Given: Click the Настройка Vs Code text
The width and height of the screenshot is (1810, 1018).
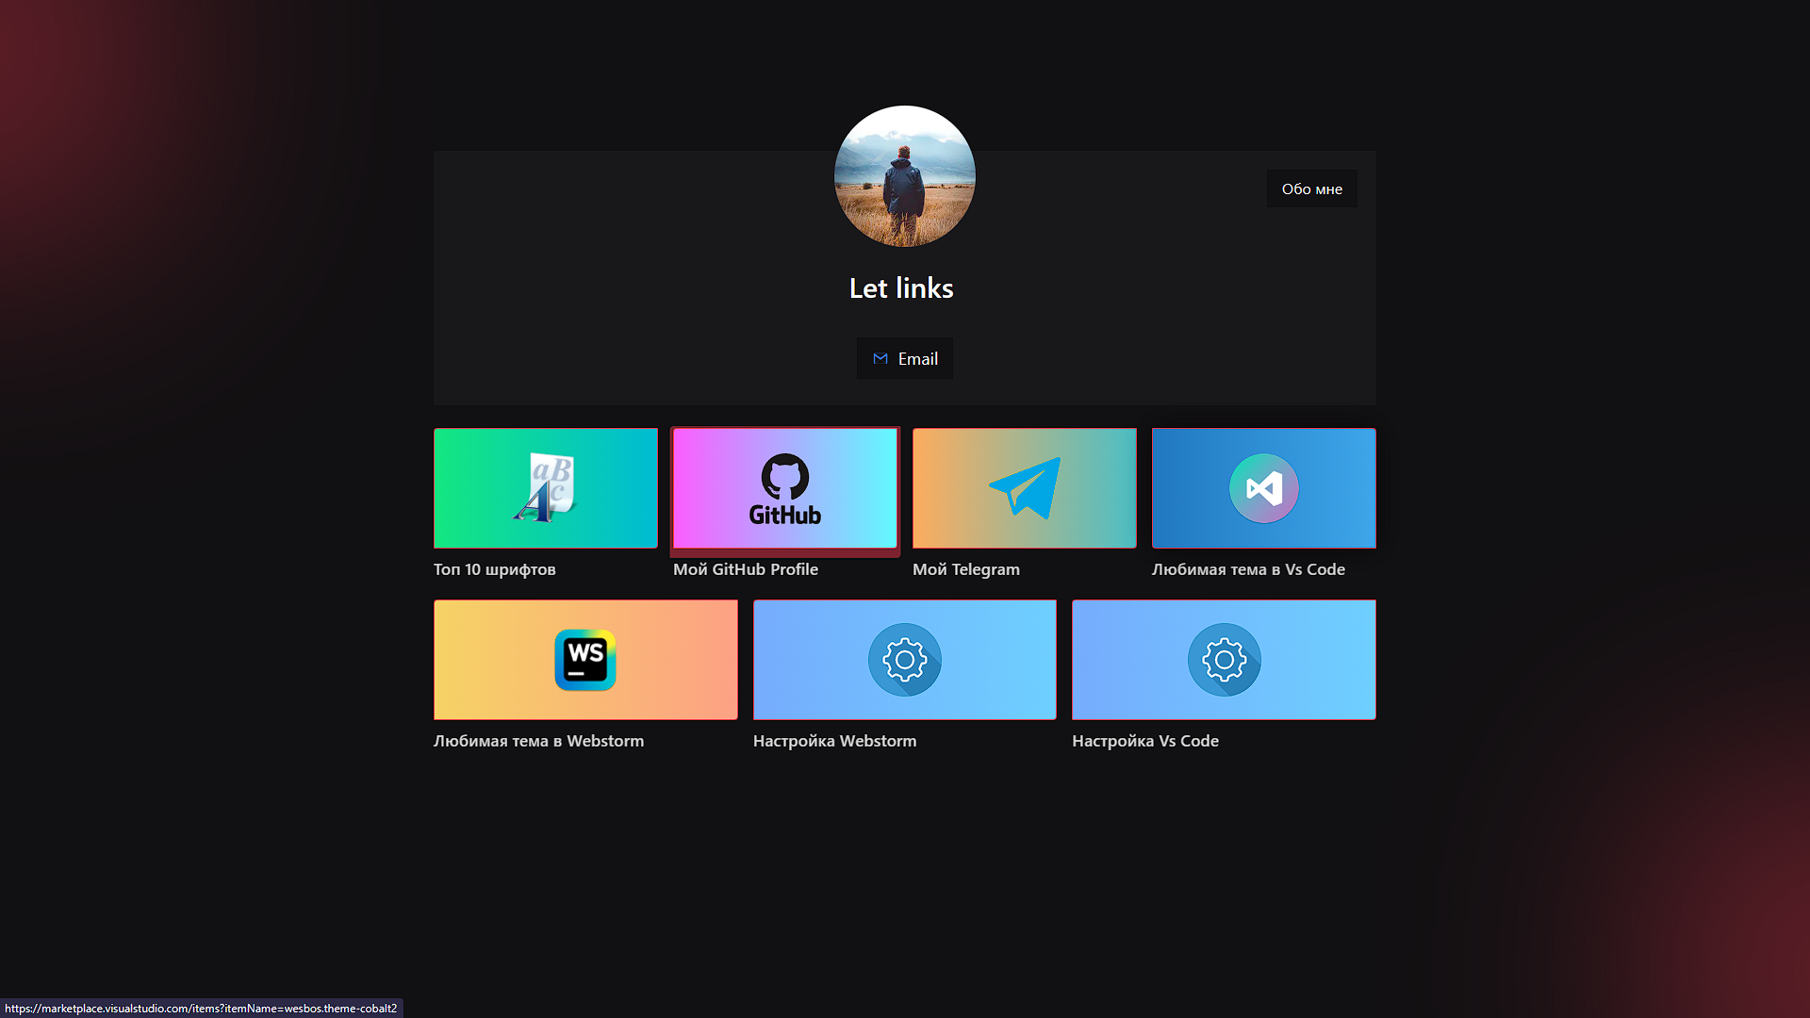Looking at the screenshot, I should tap(1145, 741).
